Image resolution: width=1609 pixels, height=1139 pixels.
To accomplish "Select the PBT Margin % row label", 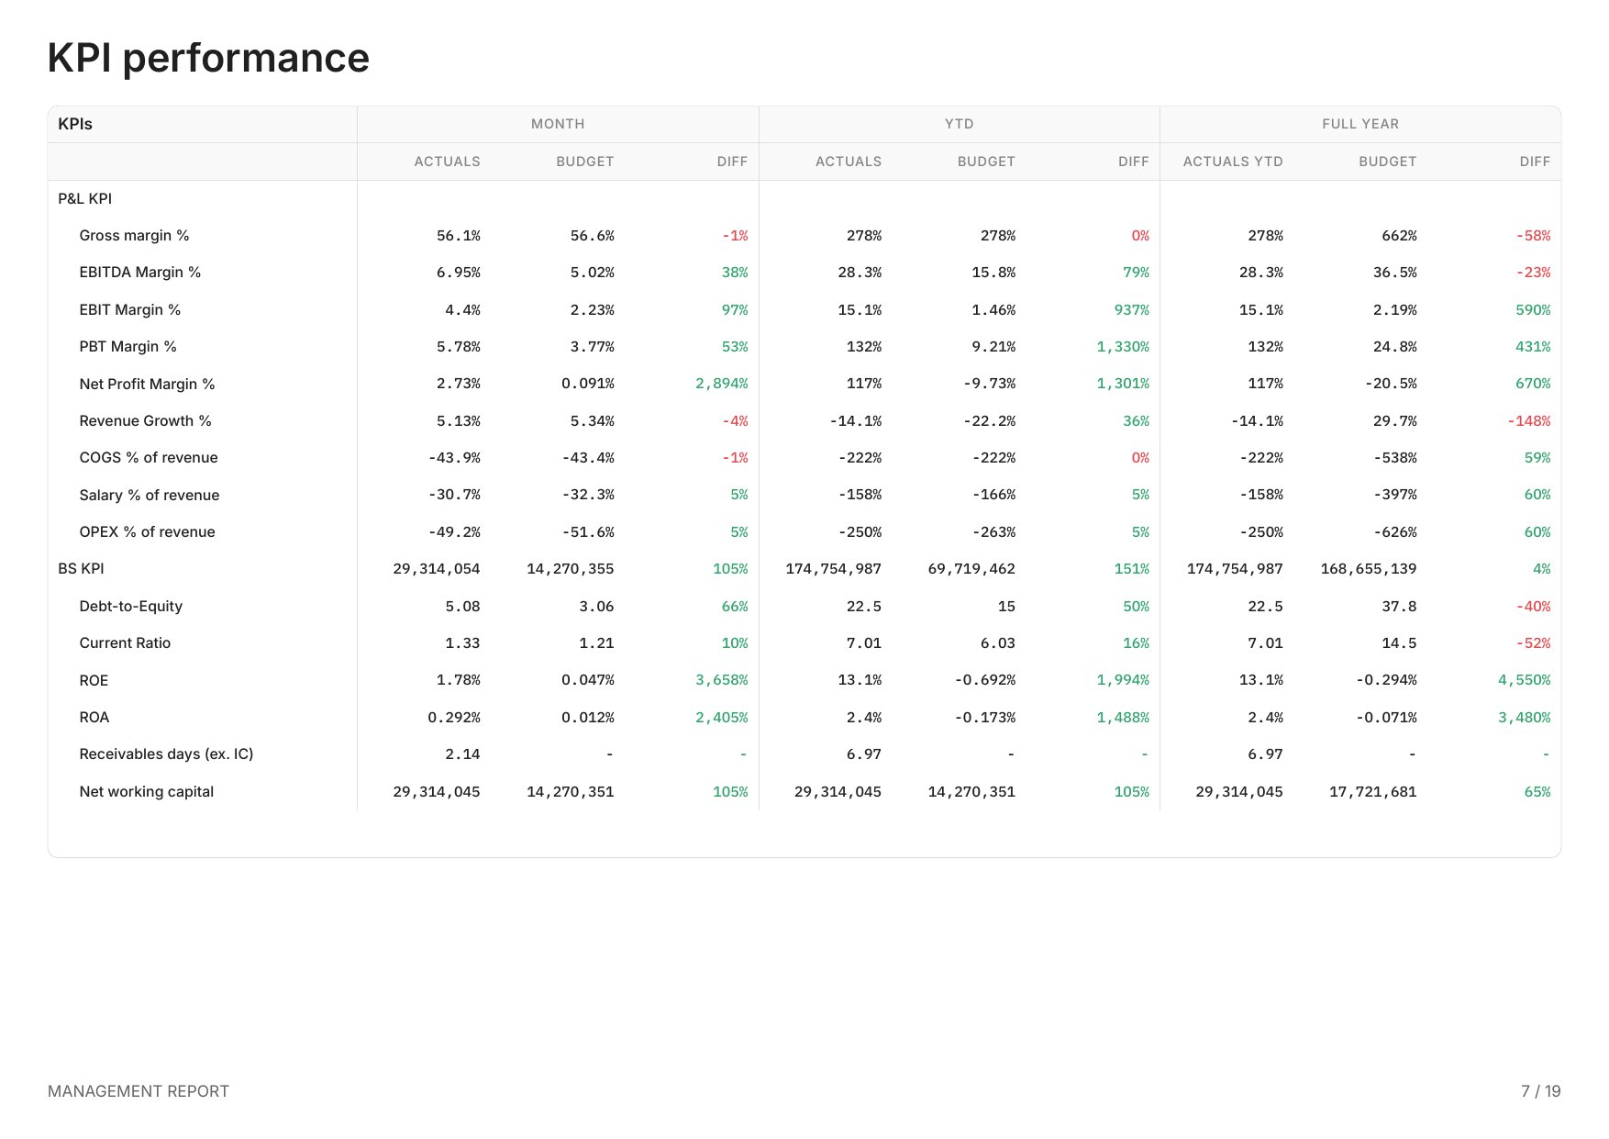I will point(128,347).
